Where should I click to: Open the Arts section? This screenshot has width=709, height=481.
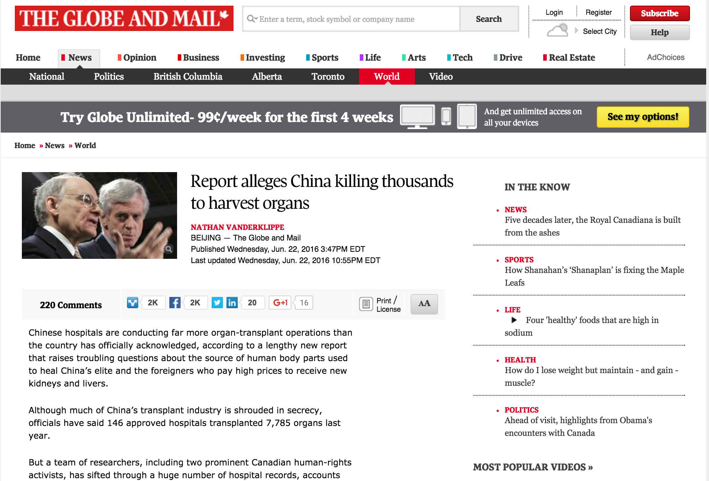point(414,57)
